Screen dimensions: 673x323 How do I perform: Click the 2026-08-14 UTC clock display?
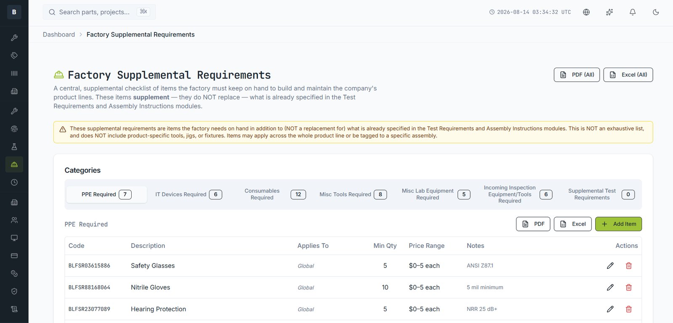point(530,12)
